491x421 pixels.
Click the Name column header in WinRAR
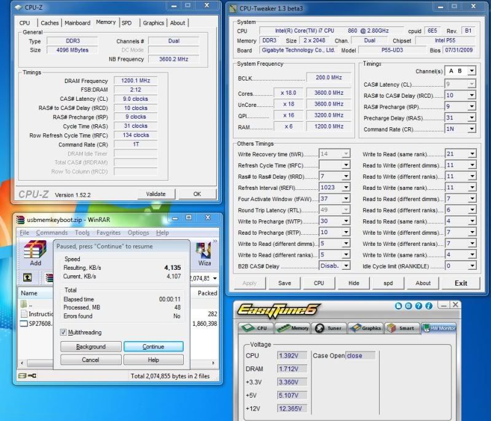[36, 293]
